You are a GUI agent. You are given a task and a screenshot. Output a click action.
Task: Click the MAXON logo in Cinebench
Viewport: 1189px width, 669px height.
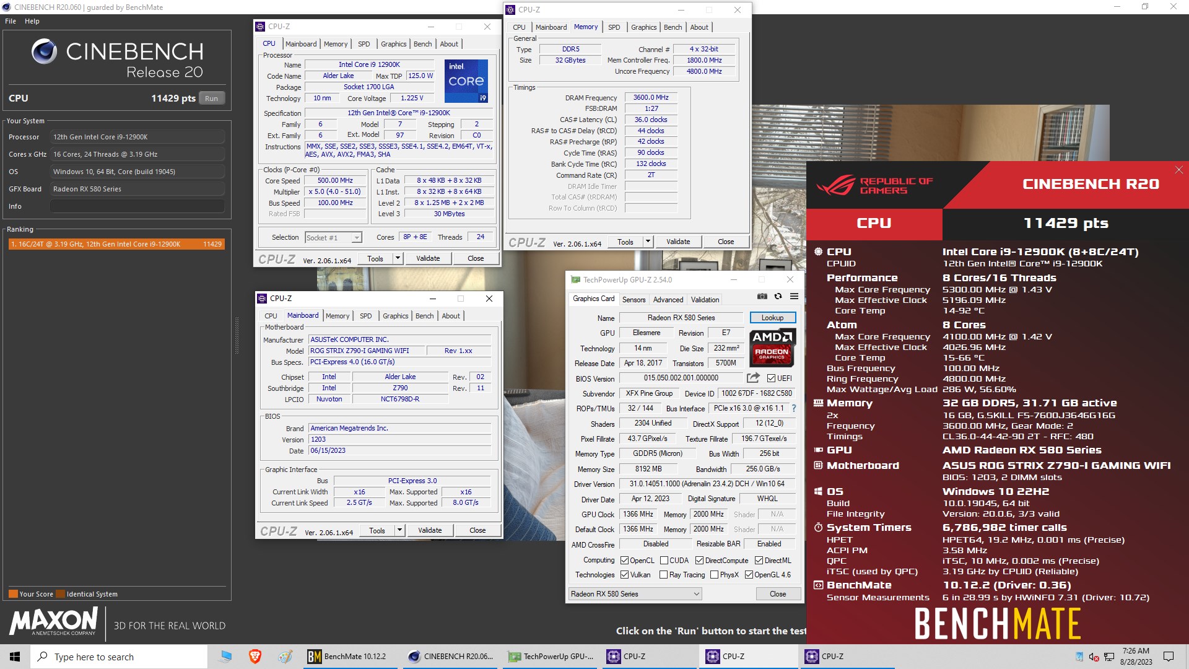tap(54, 621)
